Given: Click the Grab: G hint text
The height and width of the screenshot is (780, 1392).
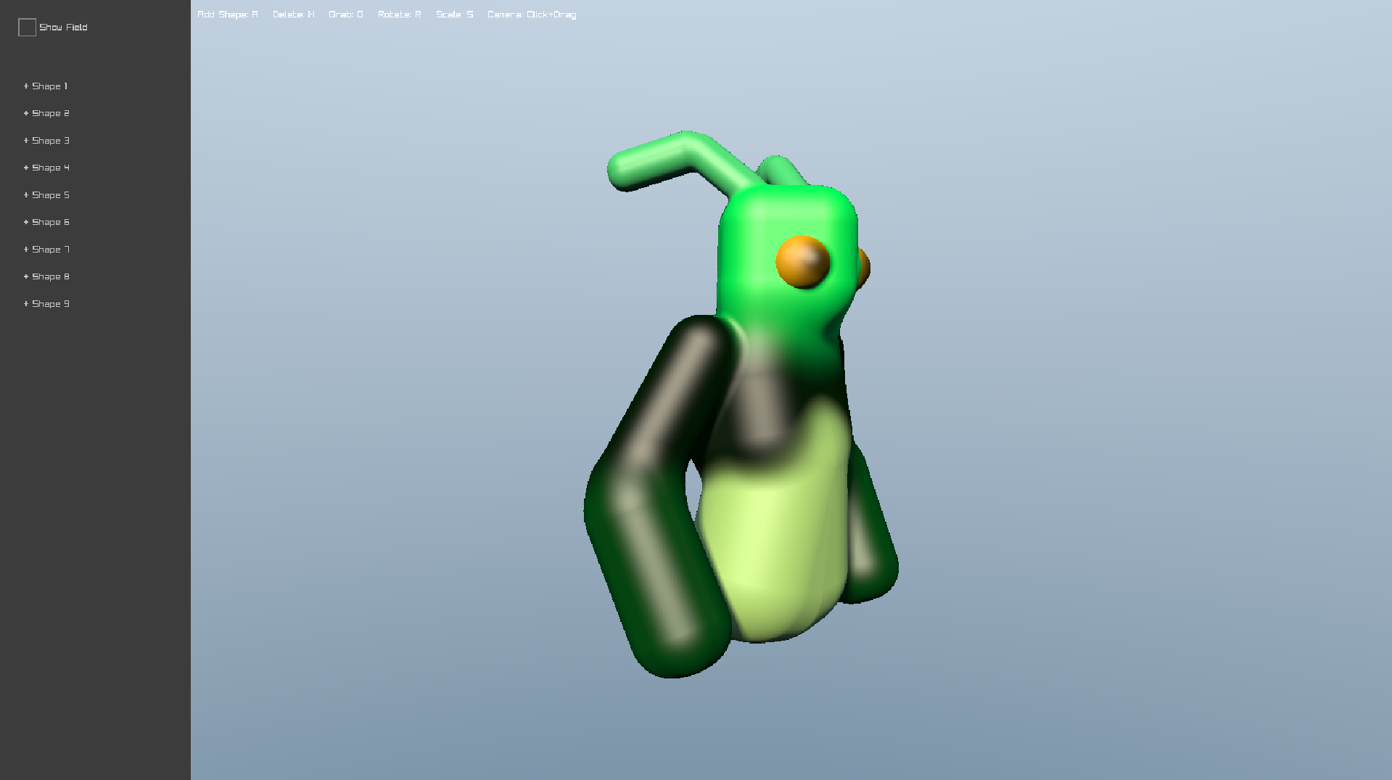Looking at the screenshot, I should coord(346,15).
